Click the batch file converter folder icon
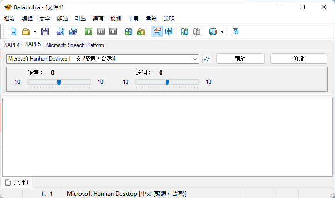Screen dimensions: 335x198 click(141, 32)
